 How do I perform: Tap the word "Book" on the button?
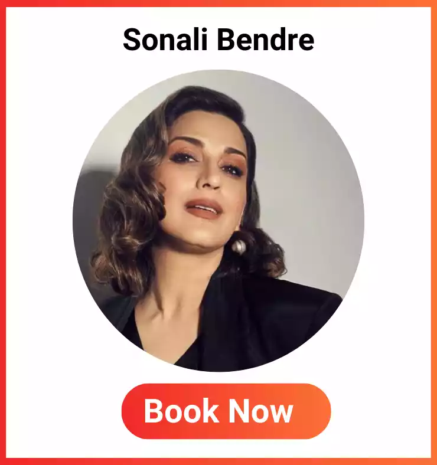[182, 411]
